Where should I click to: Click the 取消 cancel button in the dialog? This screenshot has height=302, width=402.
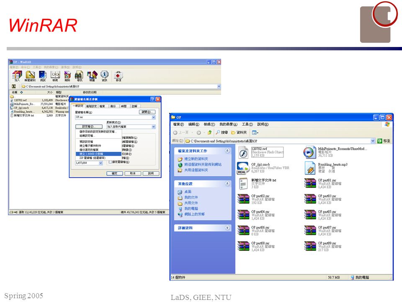pos(133,173)
